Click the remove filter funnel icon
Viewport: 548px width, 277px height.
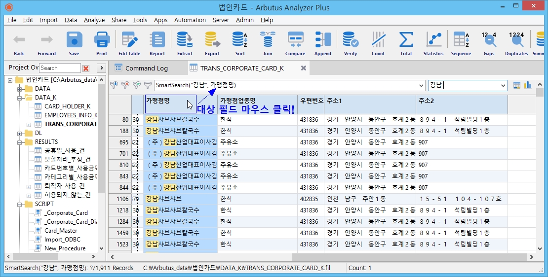click(125, 85)
